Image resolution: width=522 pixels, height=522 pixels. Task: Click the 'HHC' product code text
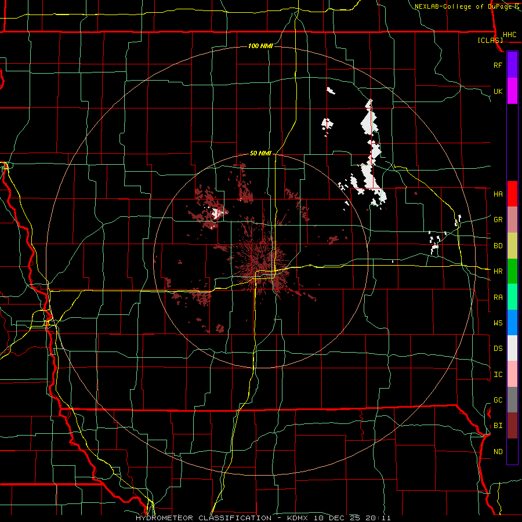pos(509,35)
